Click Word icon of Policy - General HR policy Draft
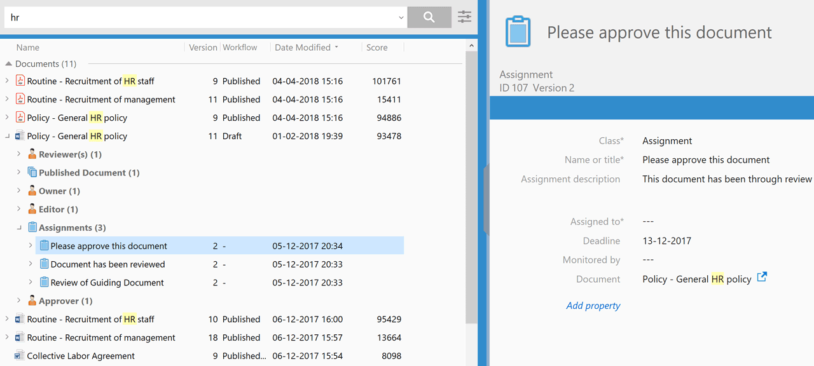The width and height of the screenshot is (814, 366). click(20, 136)
